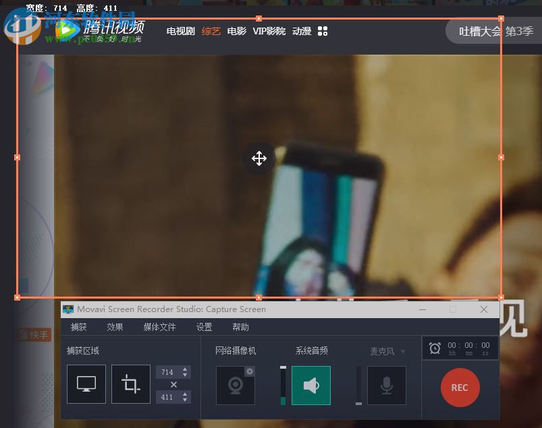Open the webcam settings gear
This screenshot has width=542, height=428.
250,371
